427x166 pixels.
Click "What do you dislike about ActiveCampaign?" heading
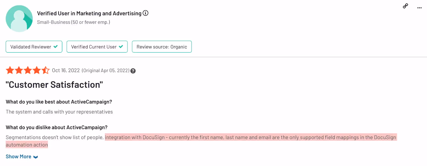point(57,127)
